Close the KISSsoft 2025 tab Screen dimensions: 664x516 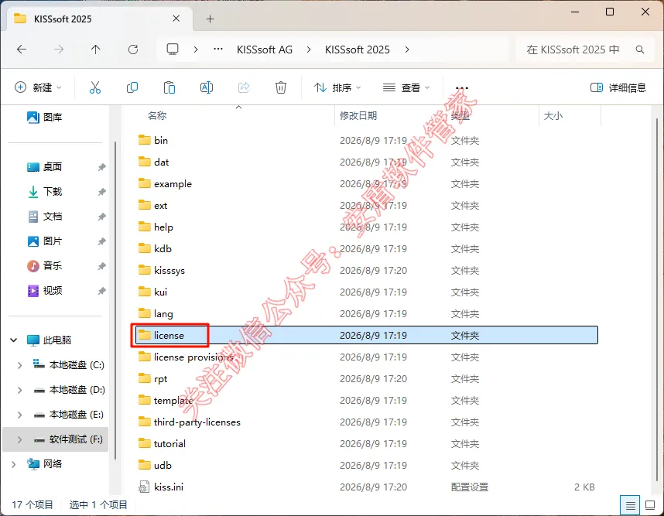[x=176, y=19]
